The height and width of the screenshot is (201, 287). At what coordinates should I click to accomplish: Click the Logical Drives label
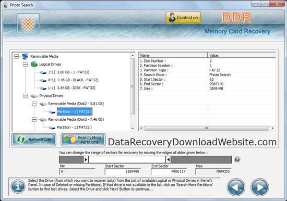50,65
